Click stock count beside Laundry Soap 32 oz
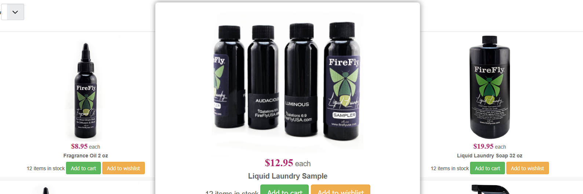Screen dimensions: 583x194 (x=450, y=168)
